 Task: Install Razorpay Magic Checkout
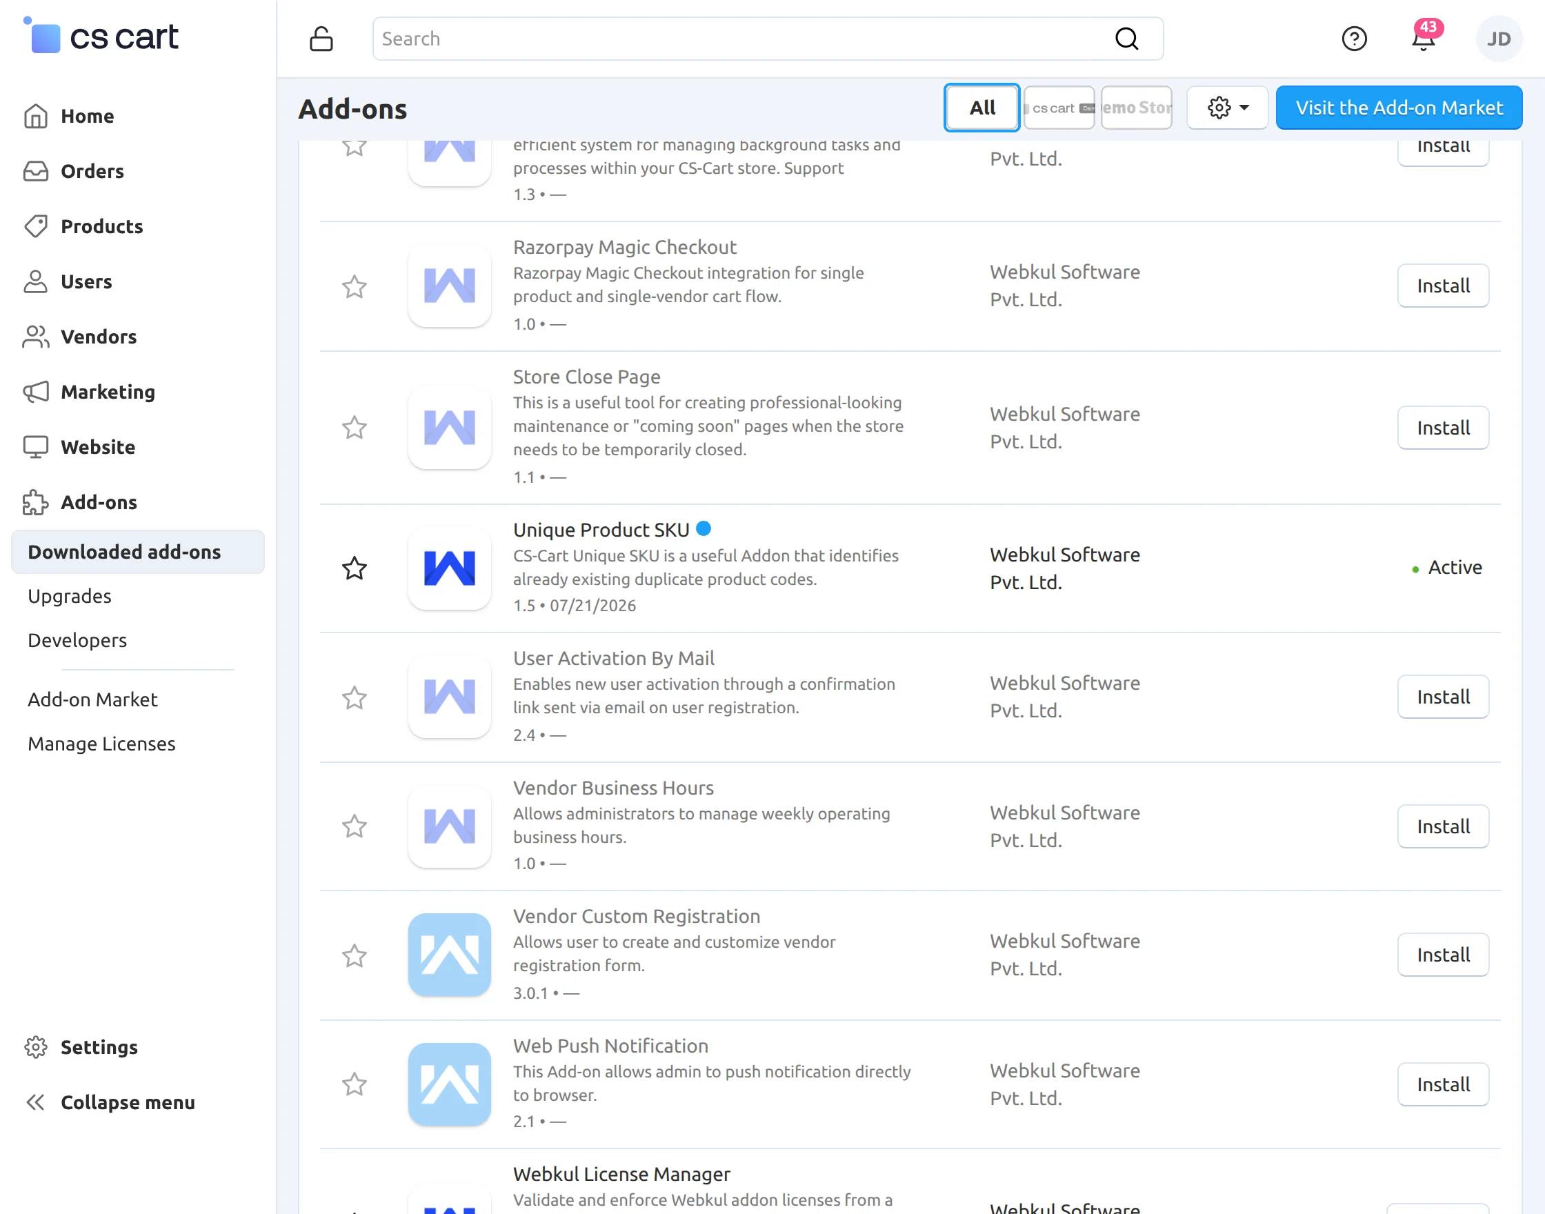[1443, 286]
